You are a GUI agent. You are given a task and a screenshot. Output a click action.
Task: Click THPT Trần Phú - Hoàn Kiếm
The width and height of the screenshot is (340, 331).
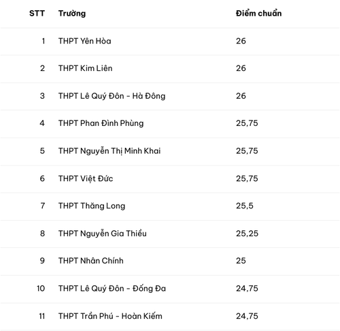point(110,316)
